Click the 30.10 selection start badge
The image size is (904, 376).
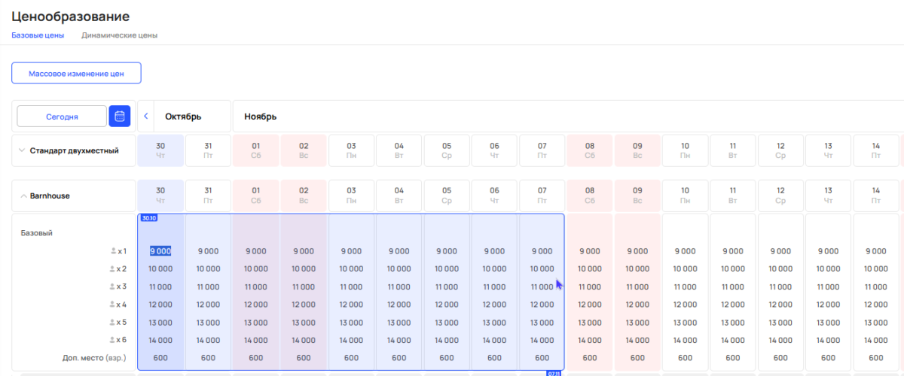tap(148, 218)
